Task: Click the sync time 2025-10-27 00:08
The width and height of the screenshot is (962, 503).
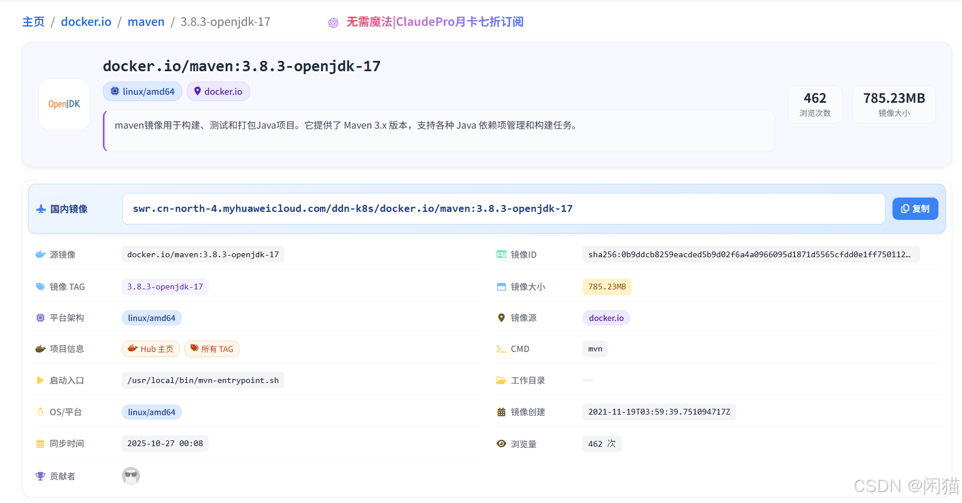Action: 165,443
